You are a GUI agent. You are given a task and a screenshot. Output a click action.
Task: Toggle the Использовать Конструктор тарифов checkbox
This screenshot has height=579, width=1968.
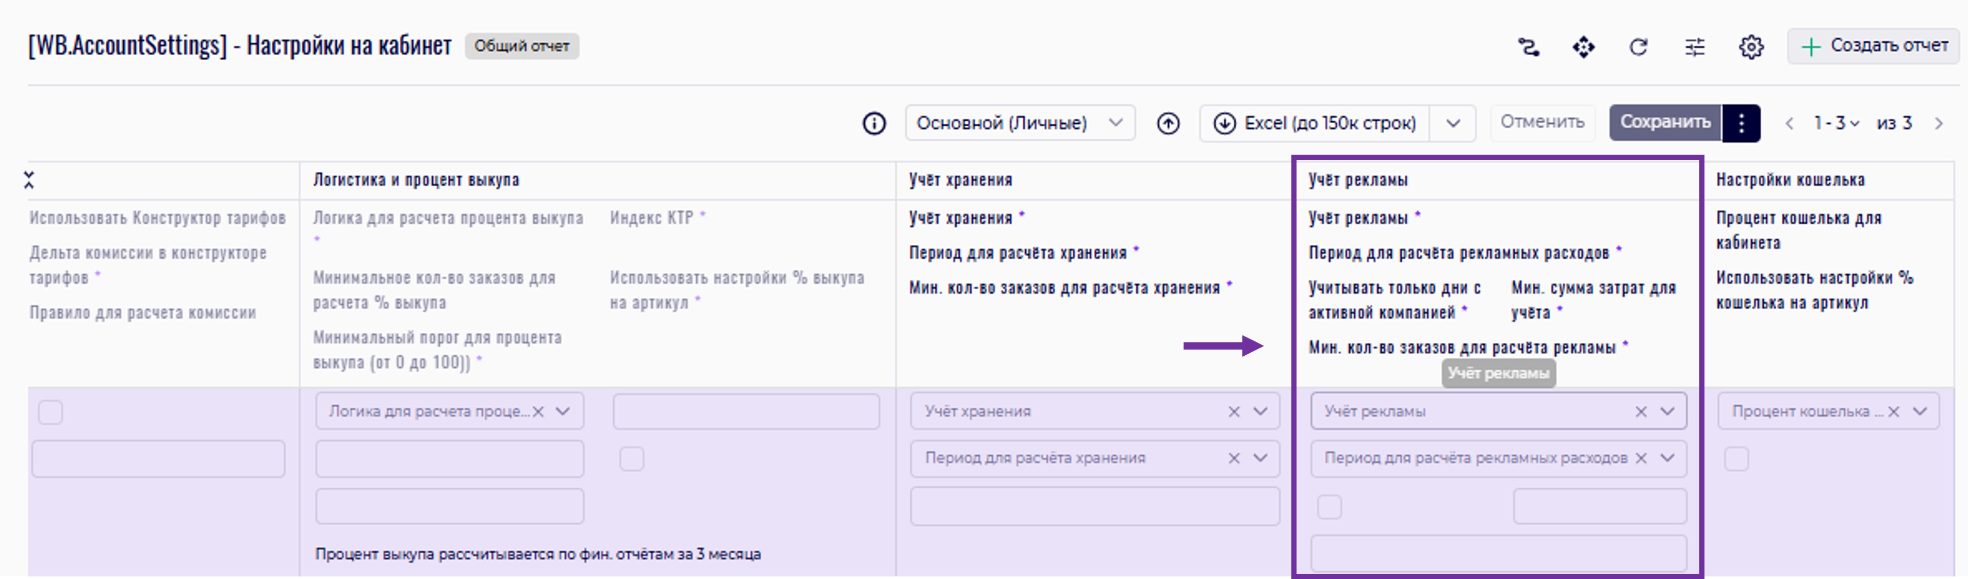pos(51,412)
